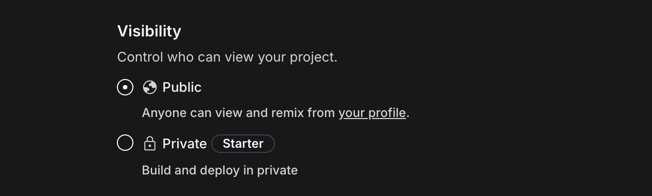652x196 pixels.
Task: Click the word 'Private' before Starter badge
Action: [184, 144]
